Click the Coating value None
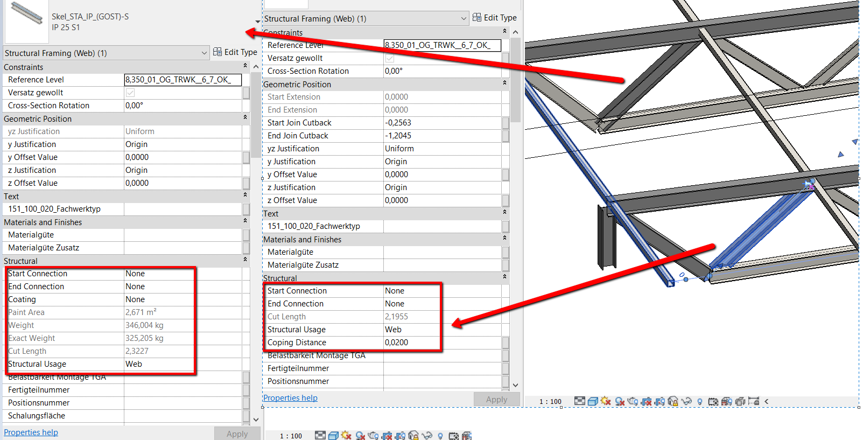The width and height of the screenshot is (863, 440). click(x=135, y=299)
